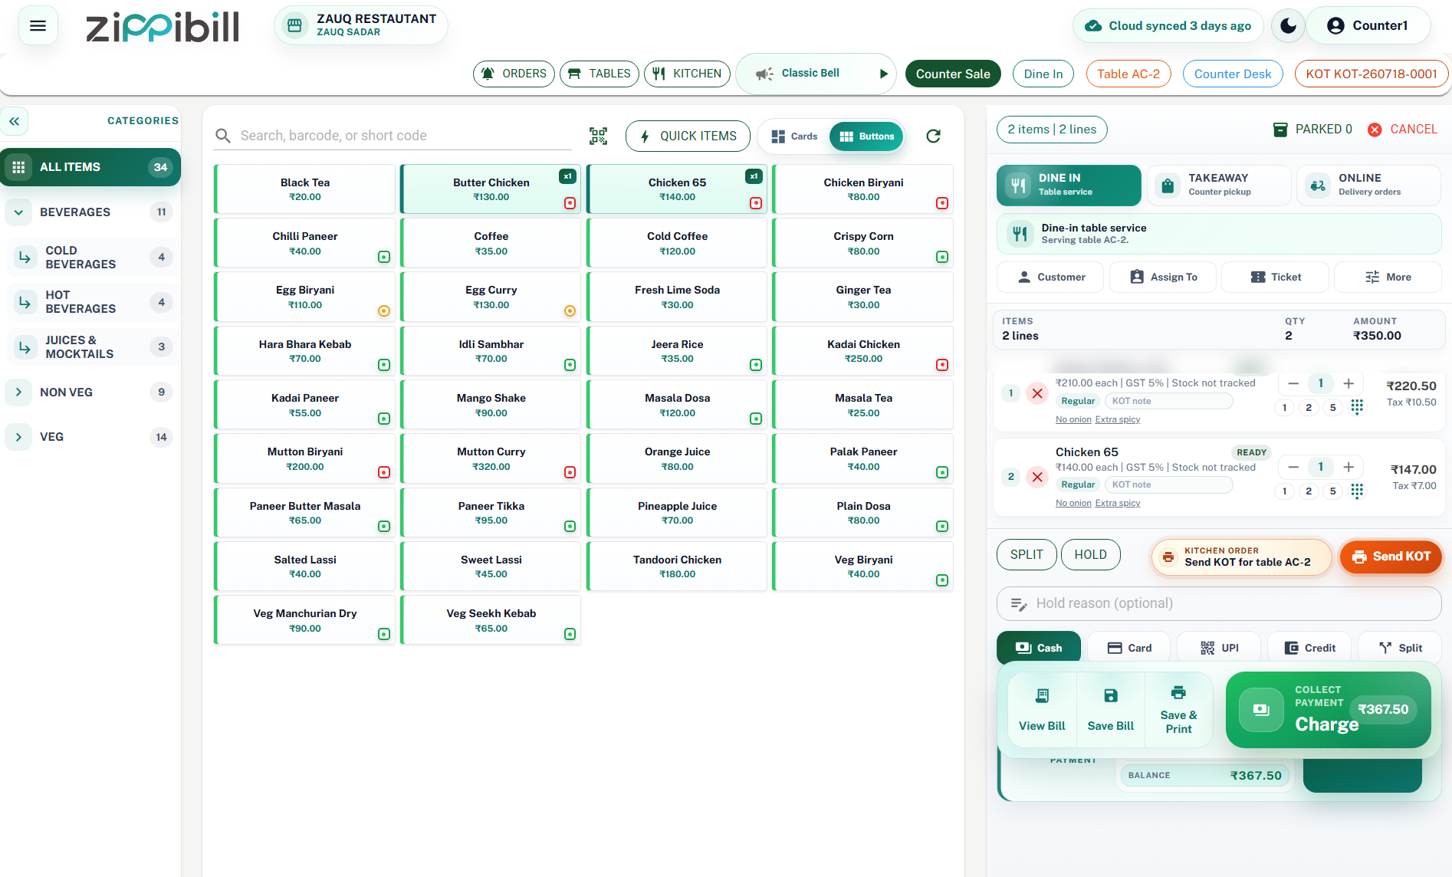Decrease first line quantity with minus
Screen dimensions: 1452x877
point(1293,383)
